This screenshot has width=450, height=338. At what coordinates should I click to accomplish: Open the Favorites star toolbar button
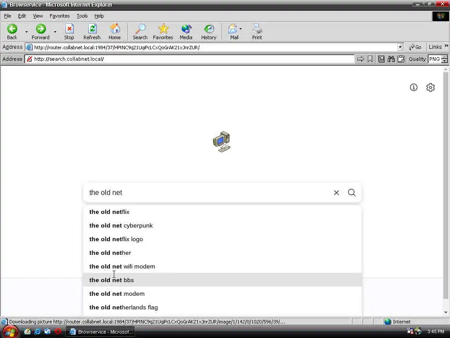point(163,32)
